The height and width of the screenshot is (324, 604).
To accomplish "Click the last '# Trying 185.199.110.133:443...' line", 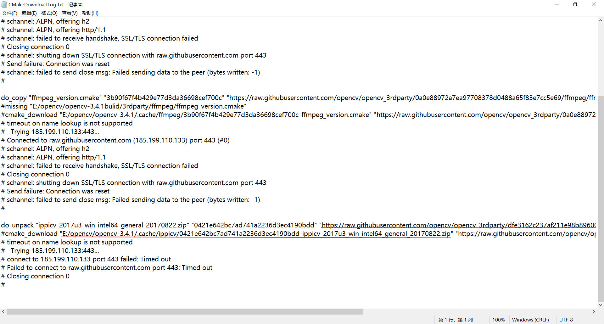I will [50, 251].
